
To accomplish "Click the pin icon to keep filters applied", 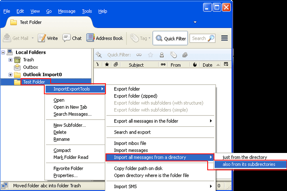I will pyautogui.click(x=99, y=55).
